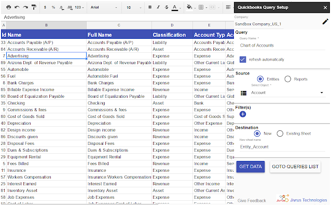This screenshot has width=332, height=207.
Task: Format as percent with % icon
Action: coord(53,7)
